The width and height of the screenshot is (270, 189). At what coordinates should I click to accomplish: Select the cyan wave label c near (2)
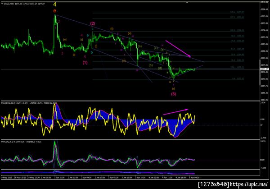(x=92, y=29)
